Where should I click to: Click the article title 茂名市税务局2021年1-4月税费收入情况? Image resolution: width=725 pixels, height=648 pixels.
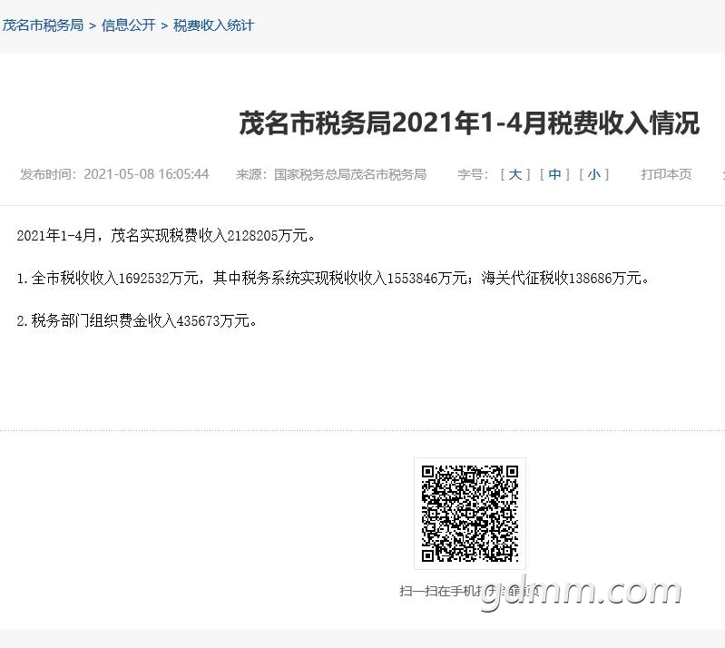(x=468, y=123)
